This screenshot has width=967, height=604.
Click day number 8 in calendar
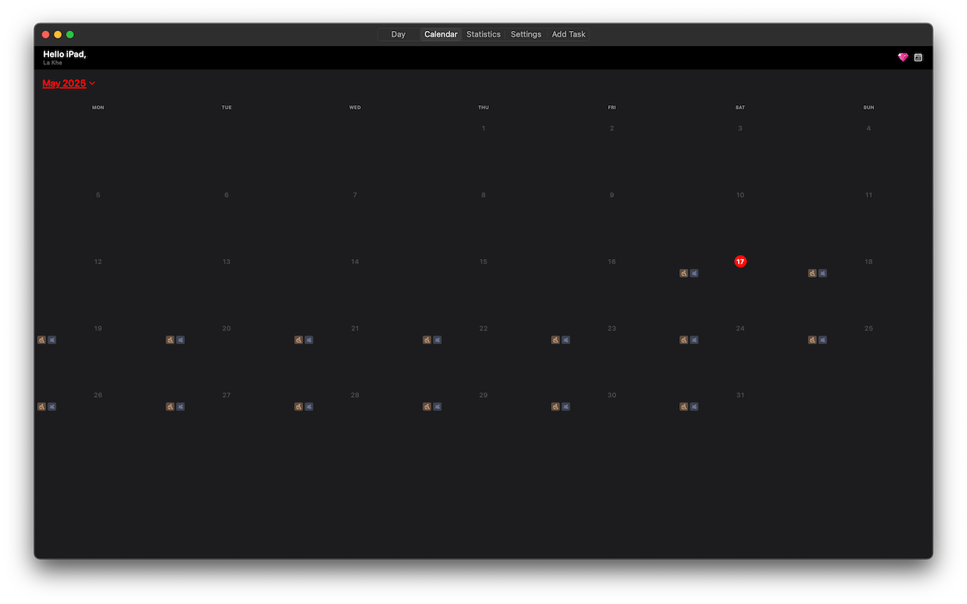483,195
